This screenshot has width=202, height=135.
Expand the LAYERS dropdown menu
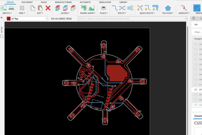click(x=65, y=13)
